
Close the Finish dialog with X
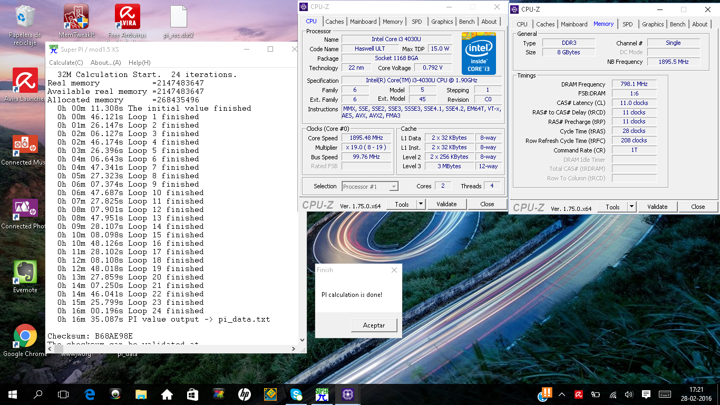coord(394,270)
